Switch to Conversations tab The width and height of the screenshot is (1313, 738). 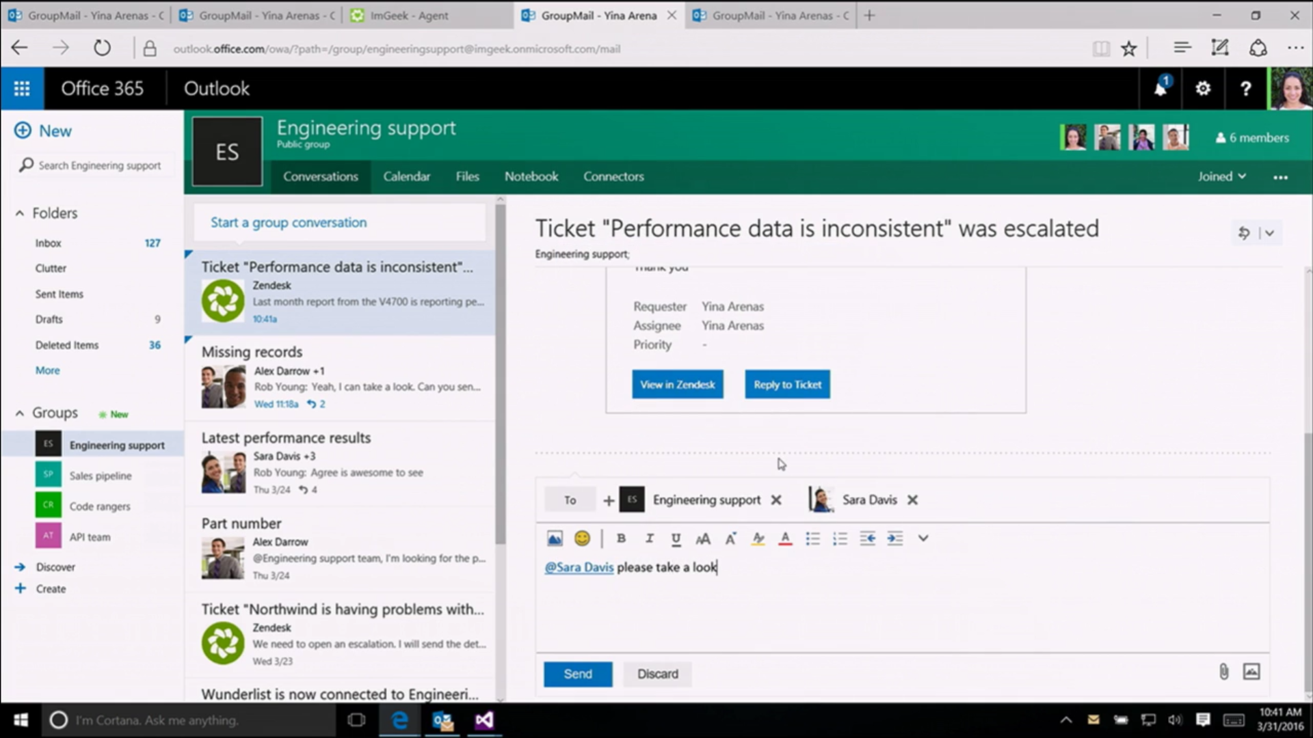point(321,176)
